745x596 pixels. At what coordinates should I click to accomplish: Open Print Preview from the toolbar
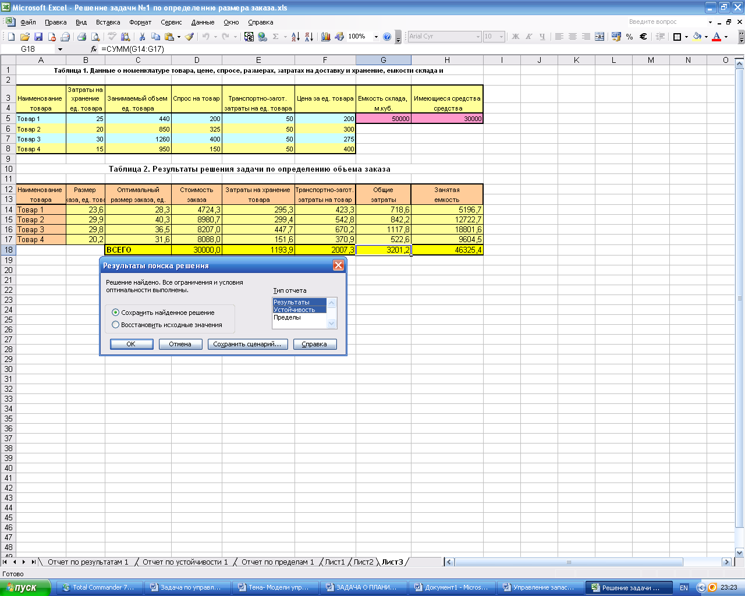(95, 37)
